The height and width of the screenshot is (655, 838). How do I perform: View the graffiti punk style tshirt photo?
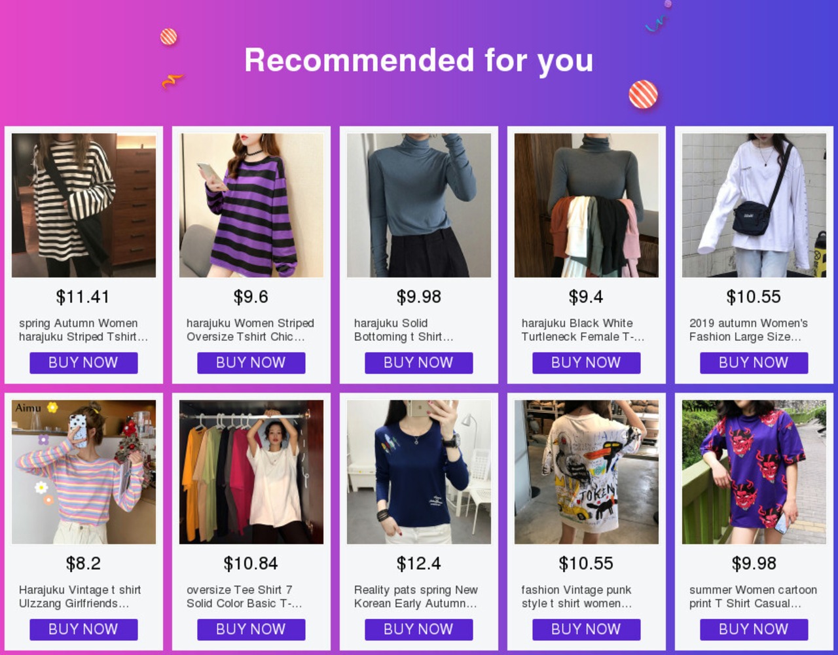[587, 472]
